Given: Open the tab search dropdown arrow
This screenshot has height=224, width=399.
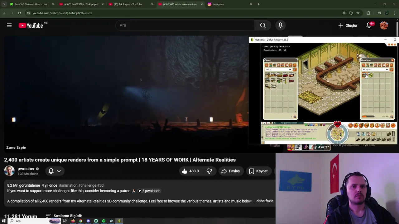Looking at the screenshot, I should click(4, 4).
